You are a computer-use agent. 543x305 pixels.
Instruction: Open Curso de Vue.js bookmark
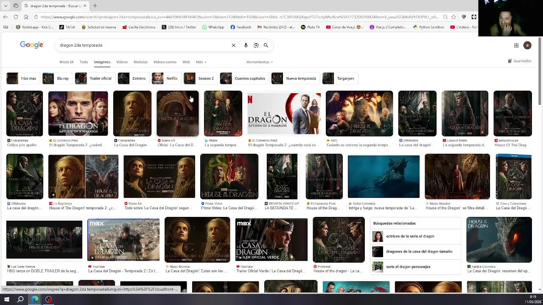coord(344,27)
